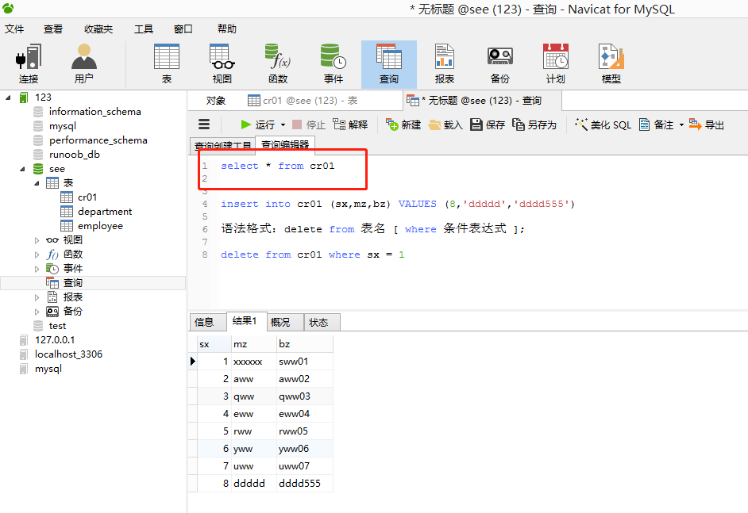Select the 事件 event toolbar icon
Screen dimensions: 748x513
click(x=333, y=64)
